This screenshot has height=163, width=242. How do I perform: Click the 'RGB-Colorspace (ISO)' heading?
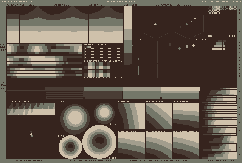[x=172, y=5]
